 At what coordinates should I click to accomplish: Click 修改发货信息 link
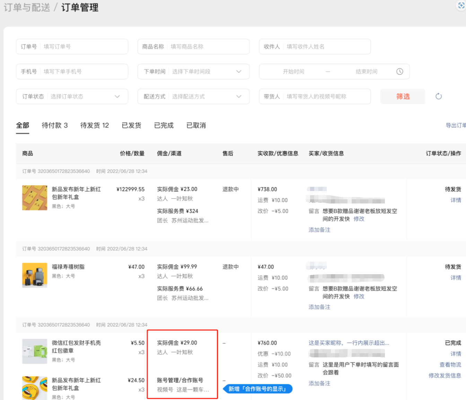pyautogui.click(x=445, y=375)
